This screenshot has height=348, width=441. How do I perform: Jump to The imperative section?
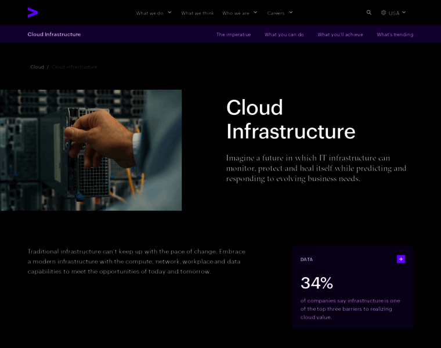point(233,34)
